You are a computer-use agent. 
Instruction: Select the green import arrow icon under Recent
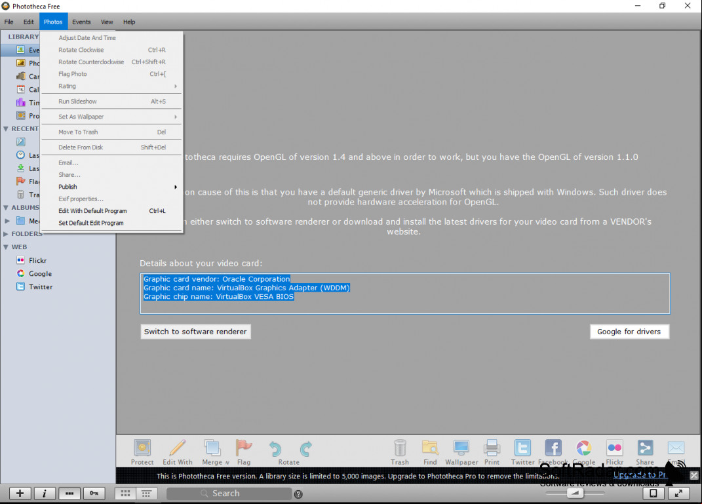[x=20, y=168]
